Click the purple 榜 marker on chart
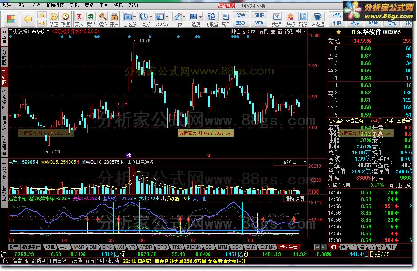Viewport: 417px width, 271px height. [x=129, y=155]
